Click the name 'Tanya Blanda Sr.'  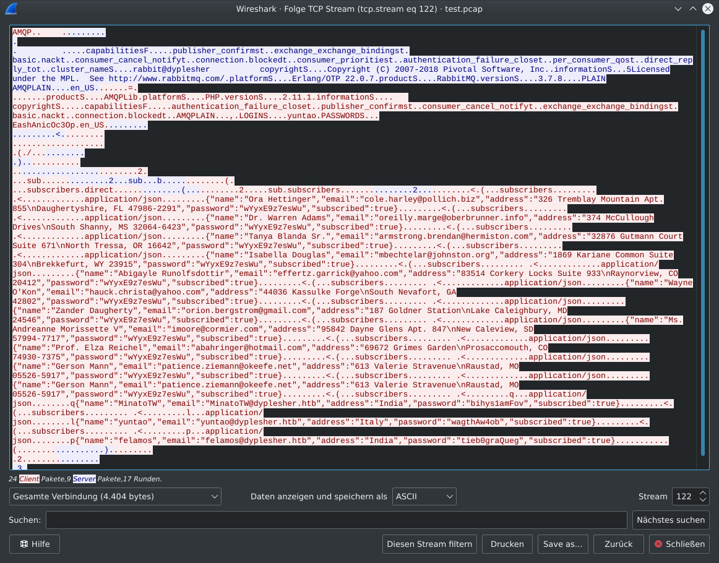287,236
